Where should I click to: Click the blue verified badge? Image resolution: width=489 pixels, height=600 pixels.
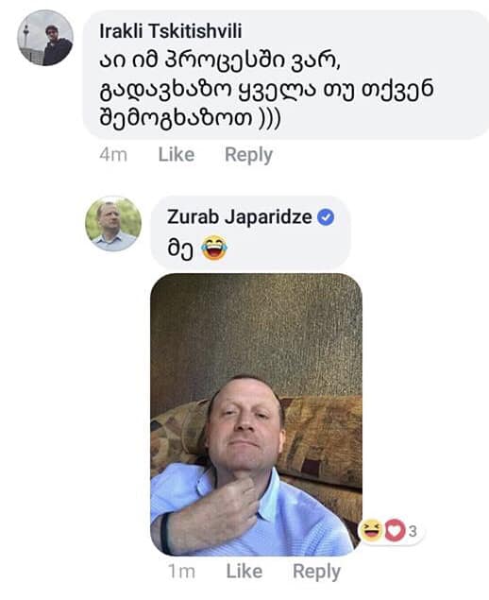pyautogui.click(x=326, y=217)
